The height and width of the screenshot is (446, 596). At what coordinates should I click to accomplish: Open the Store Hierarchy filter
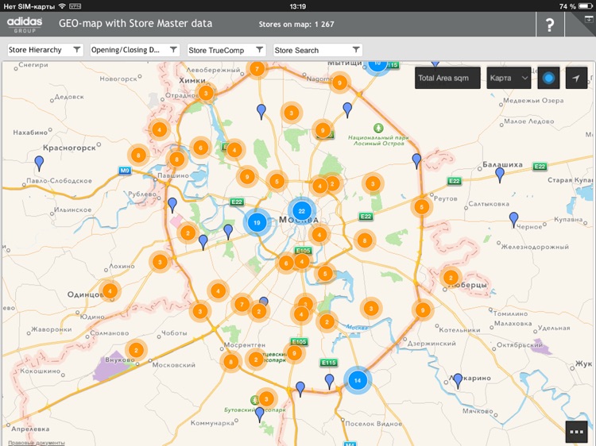pos(45,50)
